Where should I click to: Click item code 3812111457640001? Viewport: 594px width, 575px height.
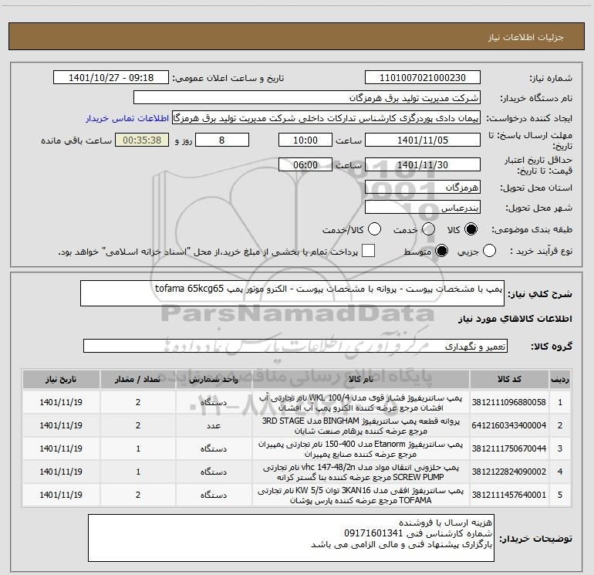tap(509, 495)
